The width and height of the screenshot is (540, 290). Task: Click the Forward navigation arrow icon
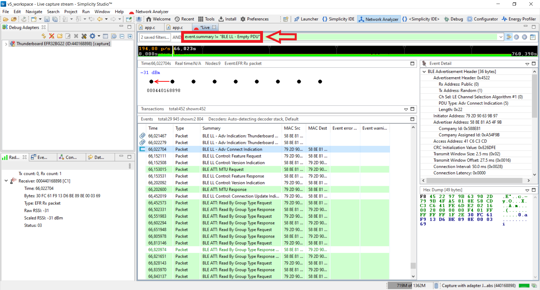pyautogui.click(x=113, y=19)
